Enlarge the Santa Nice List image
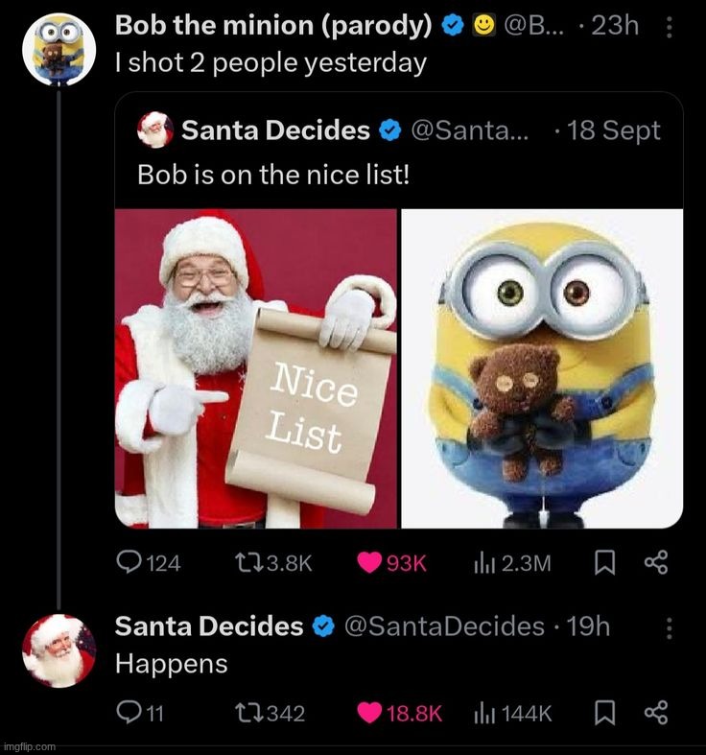Viewport: 706px width, 755px height. 255,368
